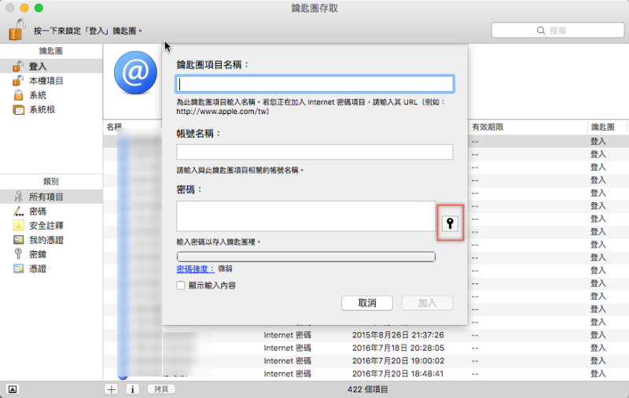Show the 密碼 category
The height and width of the screenshot is (398, 629).
tap(51, 211)
